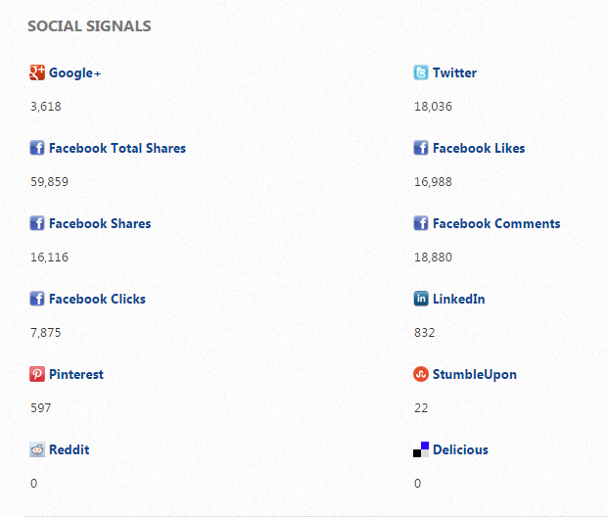Select Facebook Total Shares label

tap(117, 148)
